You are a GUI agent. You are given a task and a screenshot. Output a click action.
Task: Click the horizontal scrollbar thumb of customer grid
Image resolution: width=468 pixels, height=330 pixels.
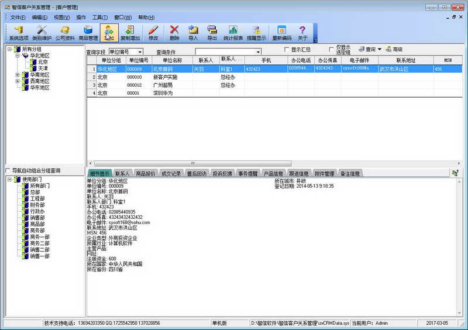[193, 163]
